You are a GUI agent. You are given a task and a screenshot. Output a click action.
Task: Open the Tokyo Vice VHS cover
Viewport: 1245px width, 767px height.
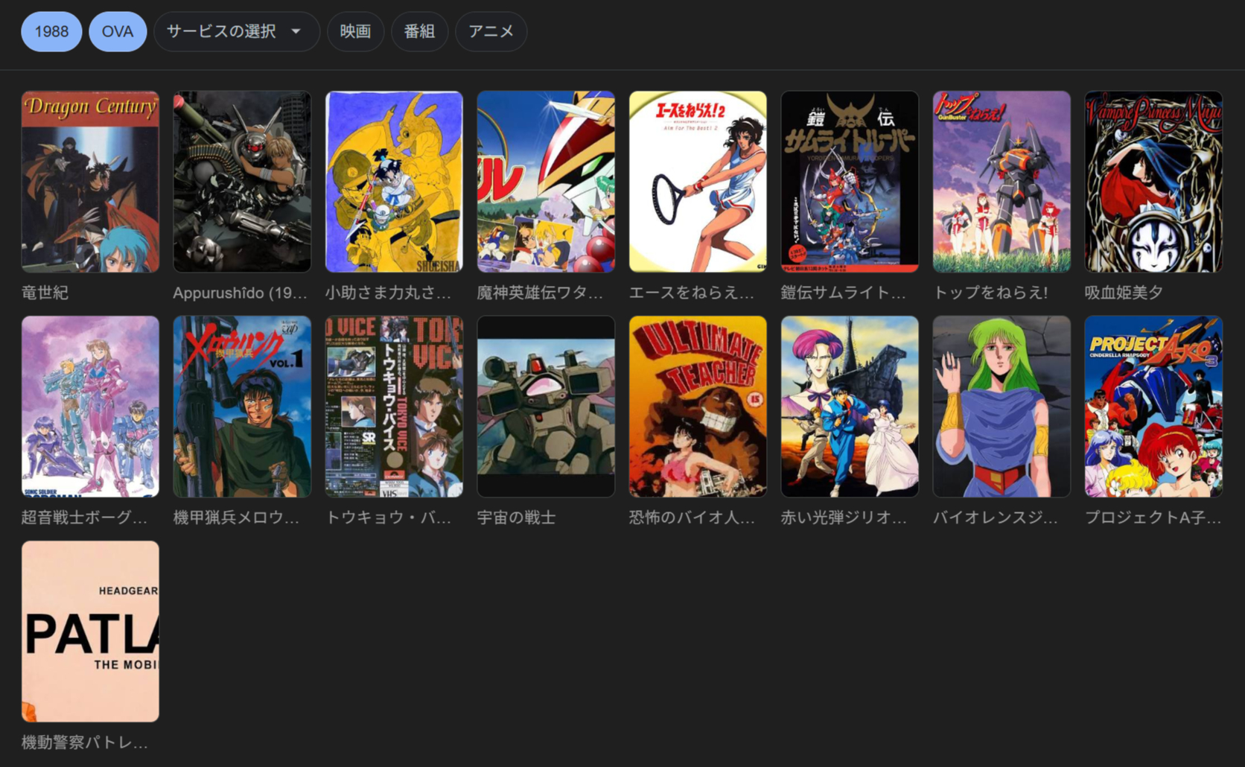[x=394, y=407]
